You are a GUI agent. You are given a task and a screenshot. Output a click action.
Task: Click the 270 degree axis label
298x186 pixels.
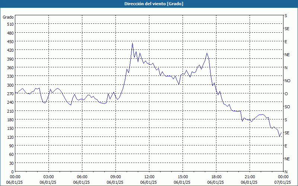[10, 94]
